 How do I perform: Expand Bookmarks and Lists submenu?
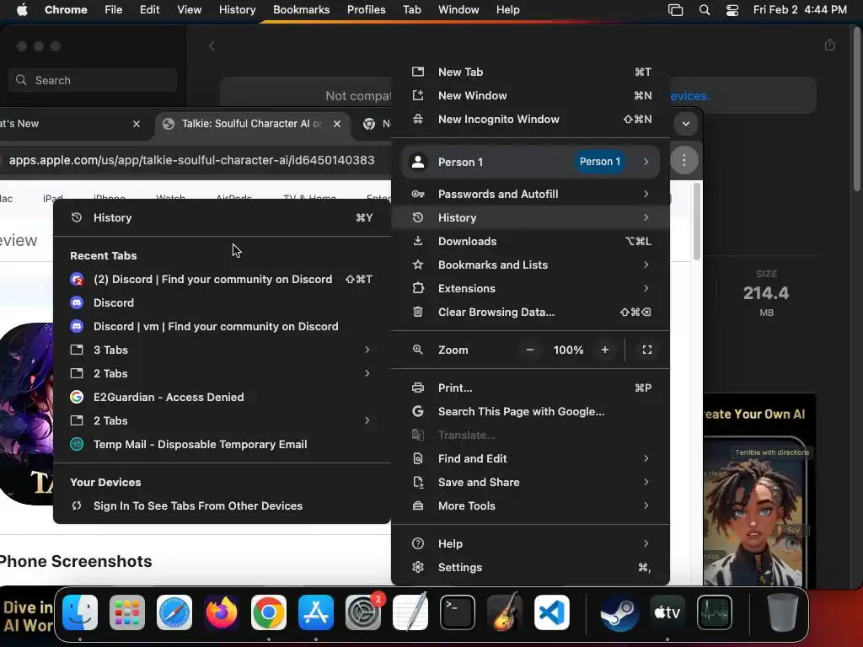tap(531, 265)
